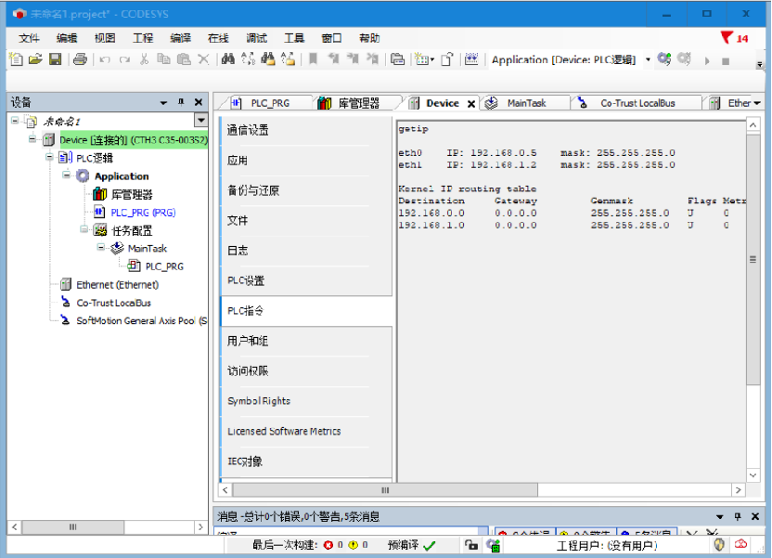Click the Toggle Bookmark icon

pyautogui.click(x=313, y=59)
